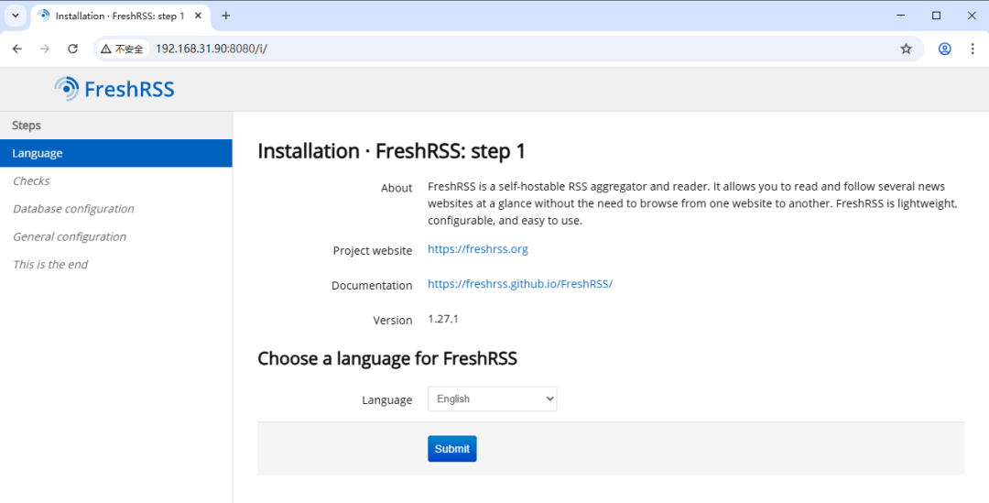
Task: Go to Database configuration step
Action: 73,209
